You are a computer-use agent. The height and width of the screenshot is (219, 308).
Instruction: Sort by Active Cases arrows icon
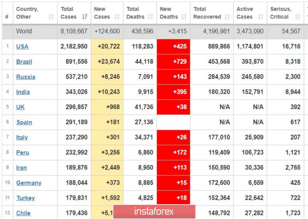click(x=261, y=17)
